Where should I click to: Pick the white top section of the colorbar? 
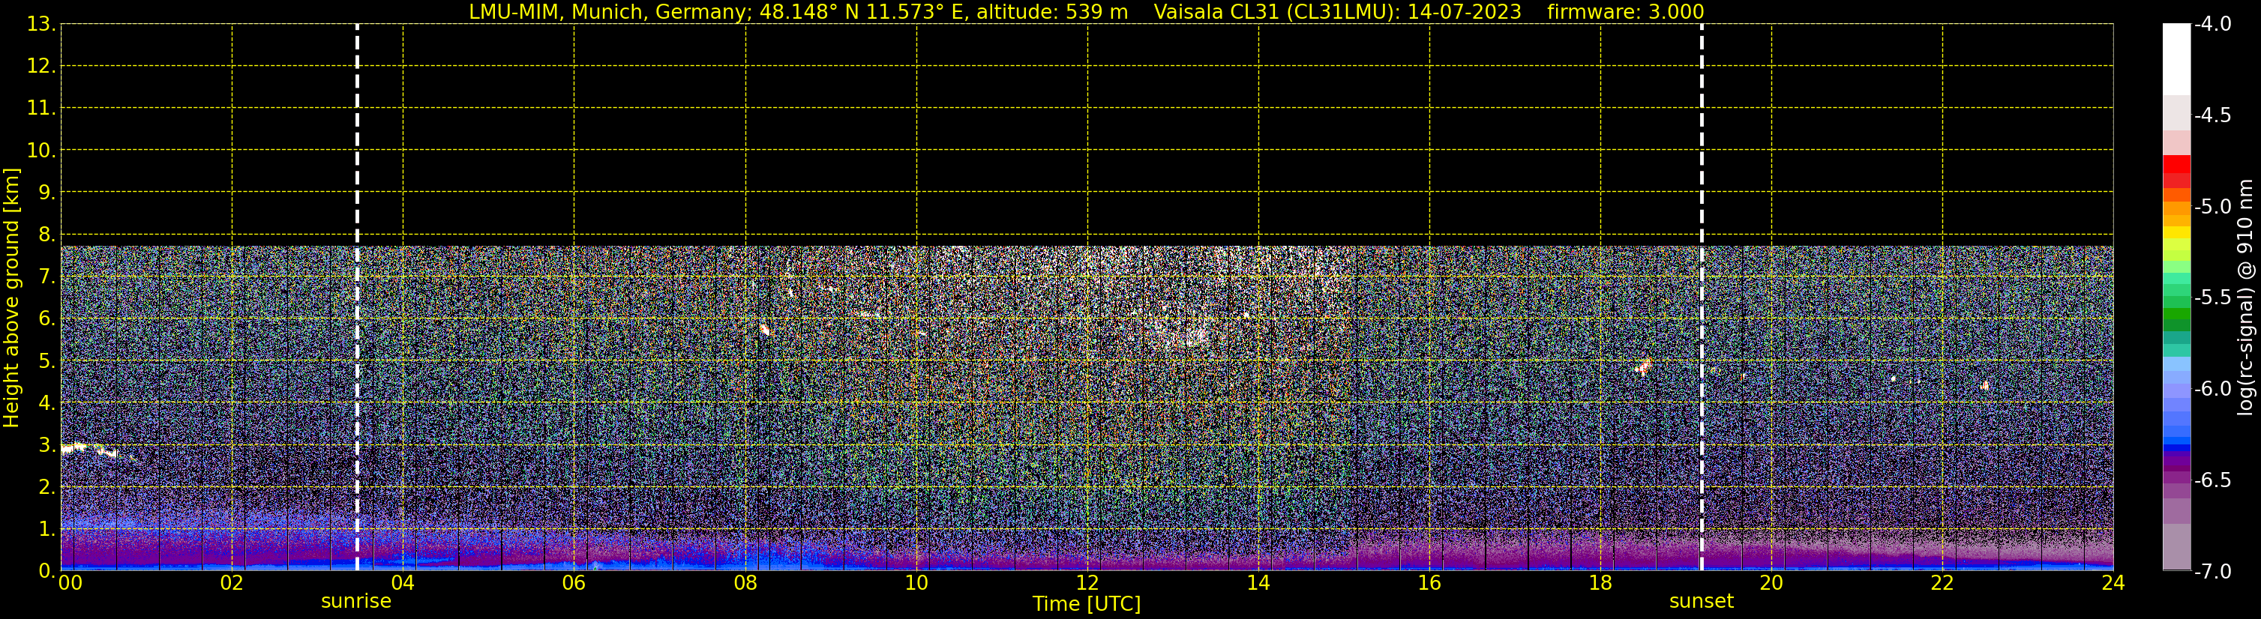tap(2176, 57)
